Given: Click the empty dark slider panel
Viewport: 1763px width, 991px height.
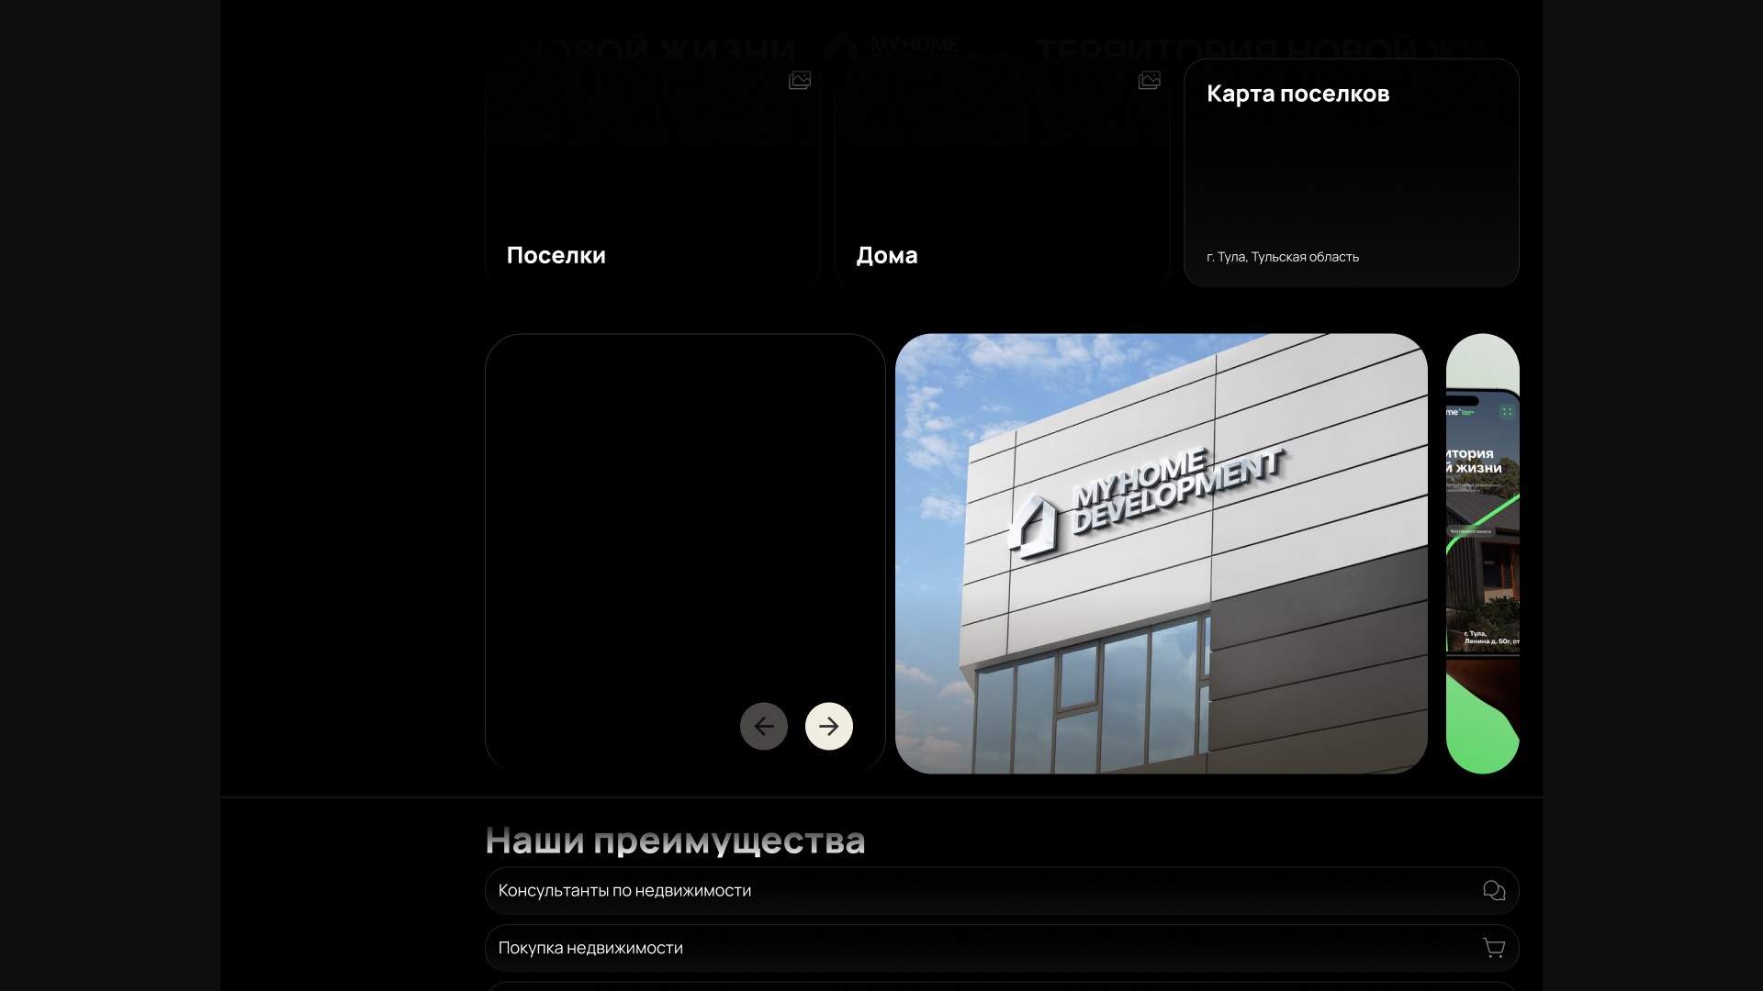Looking at the screenshot, I should point(643,514).
